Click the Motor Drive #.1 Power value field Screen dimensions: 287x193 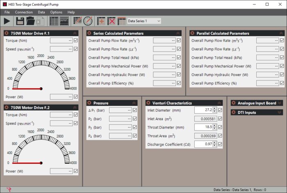(x=61, y=97)
